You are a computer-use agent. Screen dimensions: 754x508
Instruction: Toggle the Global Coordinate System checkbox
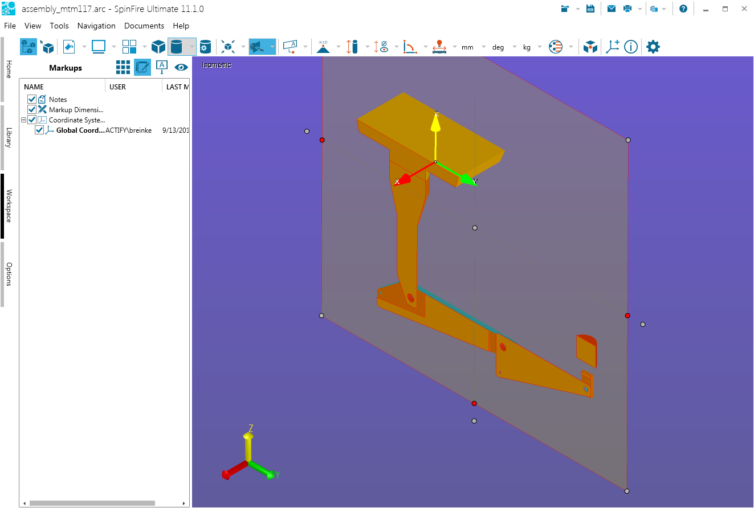[39, 130]
